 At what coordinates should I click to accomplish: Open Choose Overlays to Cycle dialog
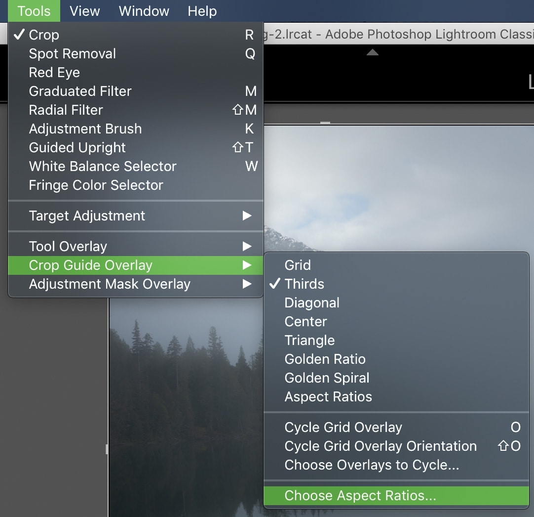tap(396, 465)
